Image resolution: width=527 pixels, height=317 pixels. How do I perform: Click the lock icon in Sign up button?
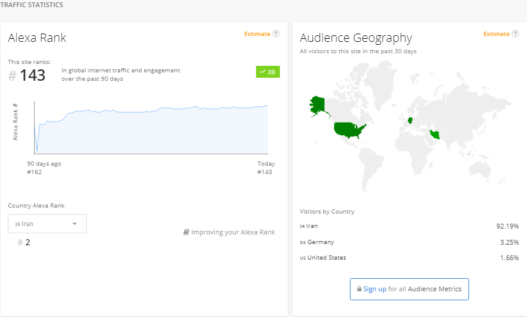(360, 289)
